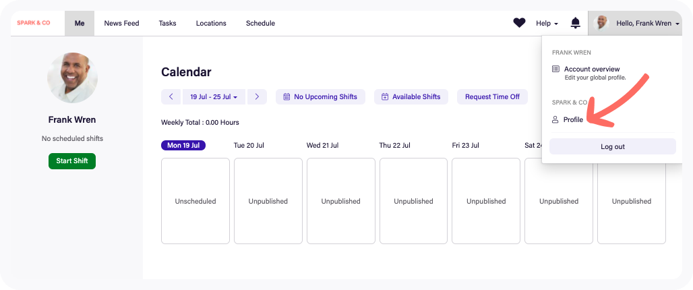Click the calendar icon on No Upcoming Shifts
Image resolution: width=693 pixels, height=290 pixels.
[x=287, y=96]
